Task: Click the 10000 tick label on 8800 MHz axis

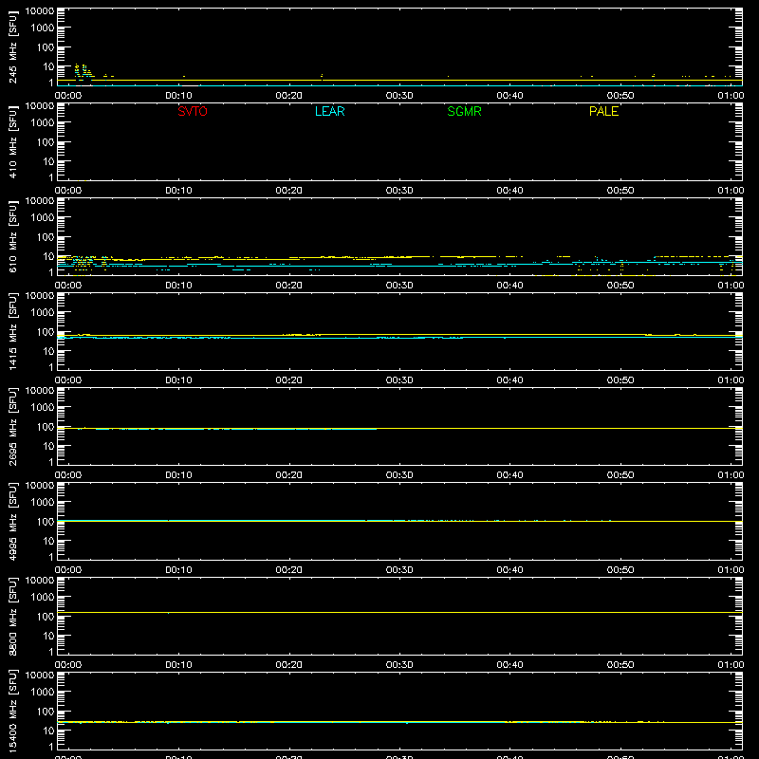Action: (40, 581)
